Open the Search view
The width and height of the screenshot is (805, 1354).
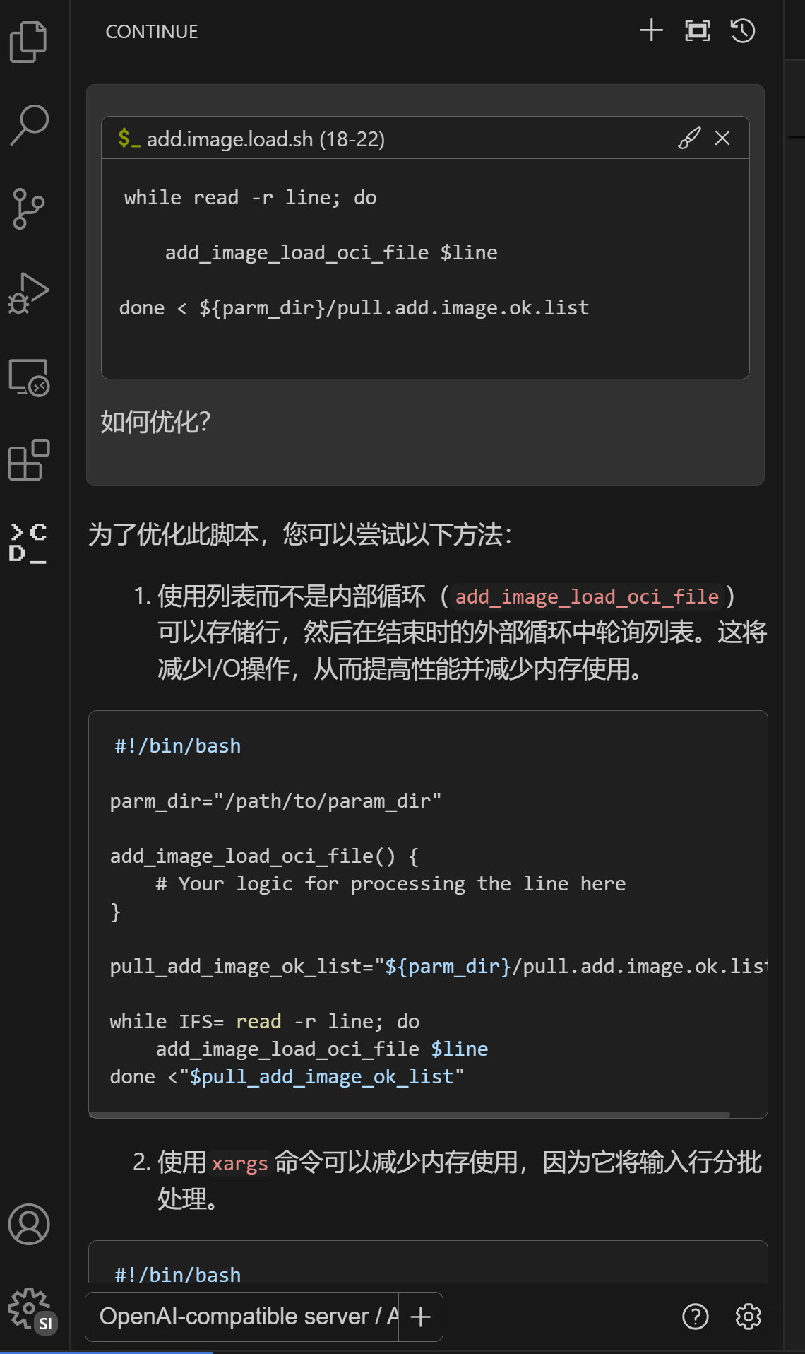click(29, 125)
